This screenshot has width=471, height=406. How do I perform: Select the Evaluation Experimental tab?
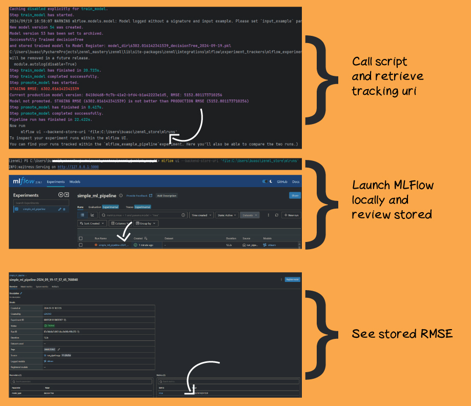tap(104, 207)
